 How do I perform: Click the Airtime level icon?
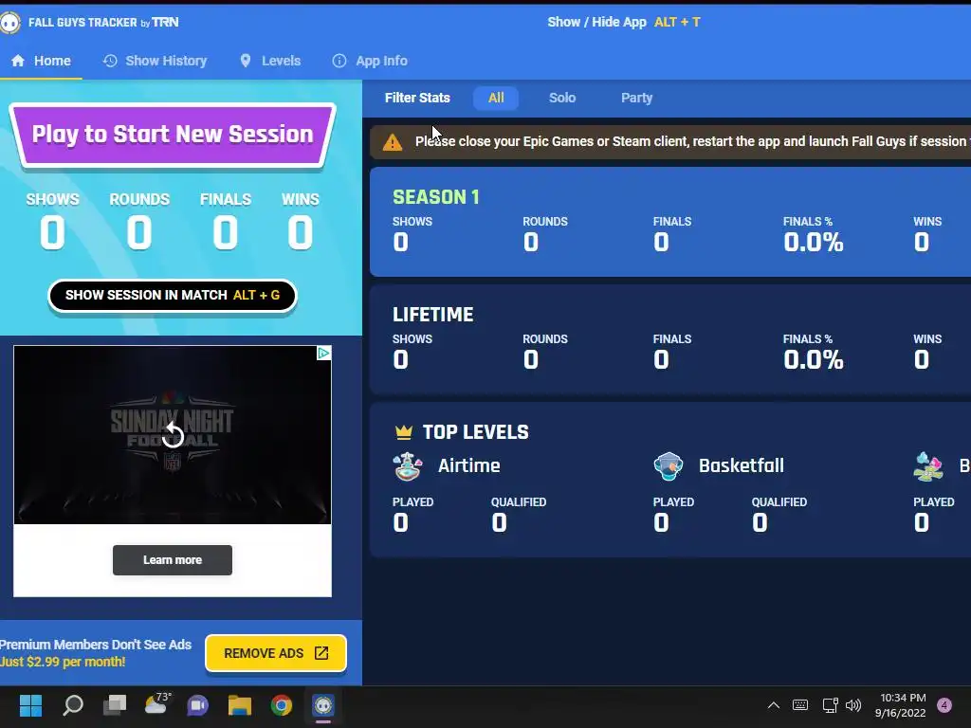click(408, 466)
